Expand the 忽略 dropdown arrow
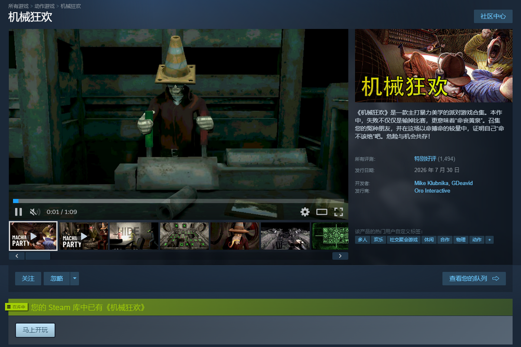The image size is (521, 347). [x=75, y=279]
